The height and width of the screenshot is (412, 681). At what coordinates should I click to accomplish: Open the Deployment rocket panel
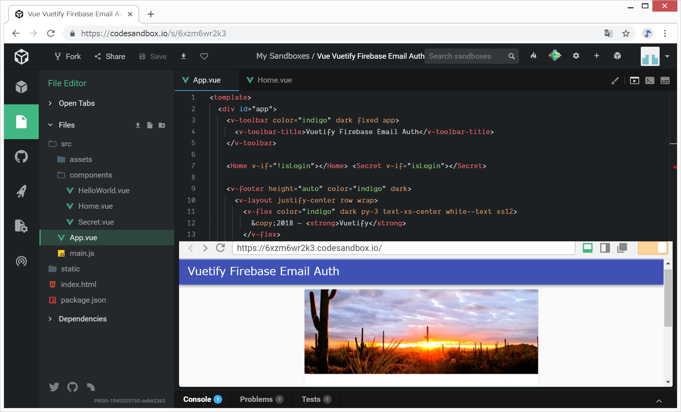tap(21, 191)
